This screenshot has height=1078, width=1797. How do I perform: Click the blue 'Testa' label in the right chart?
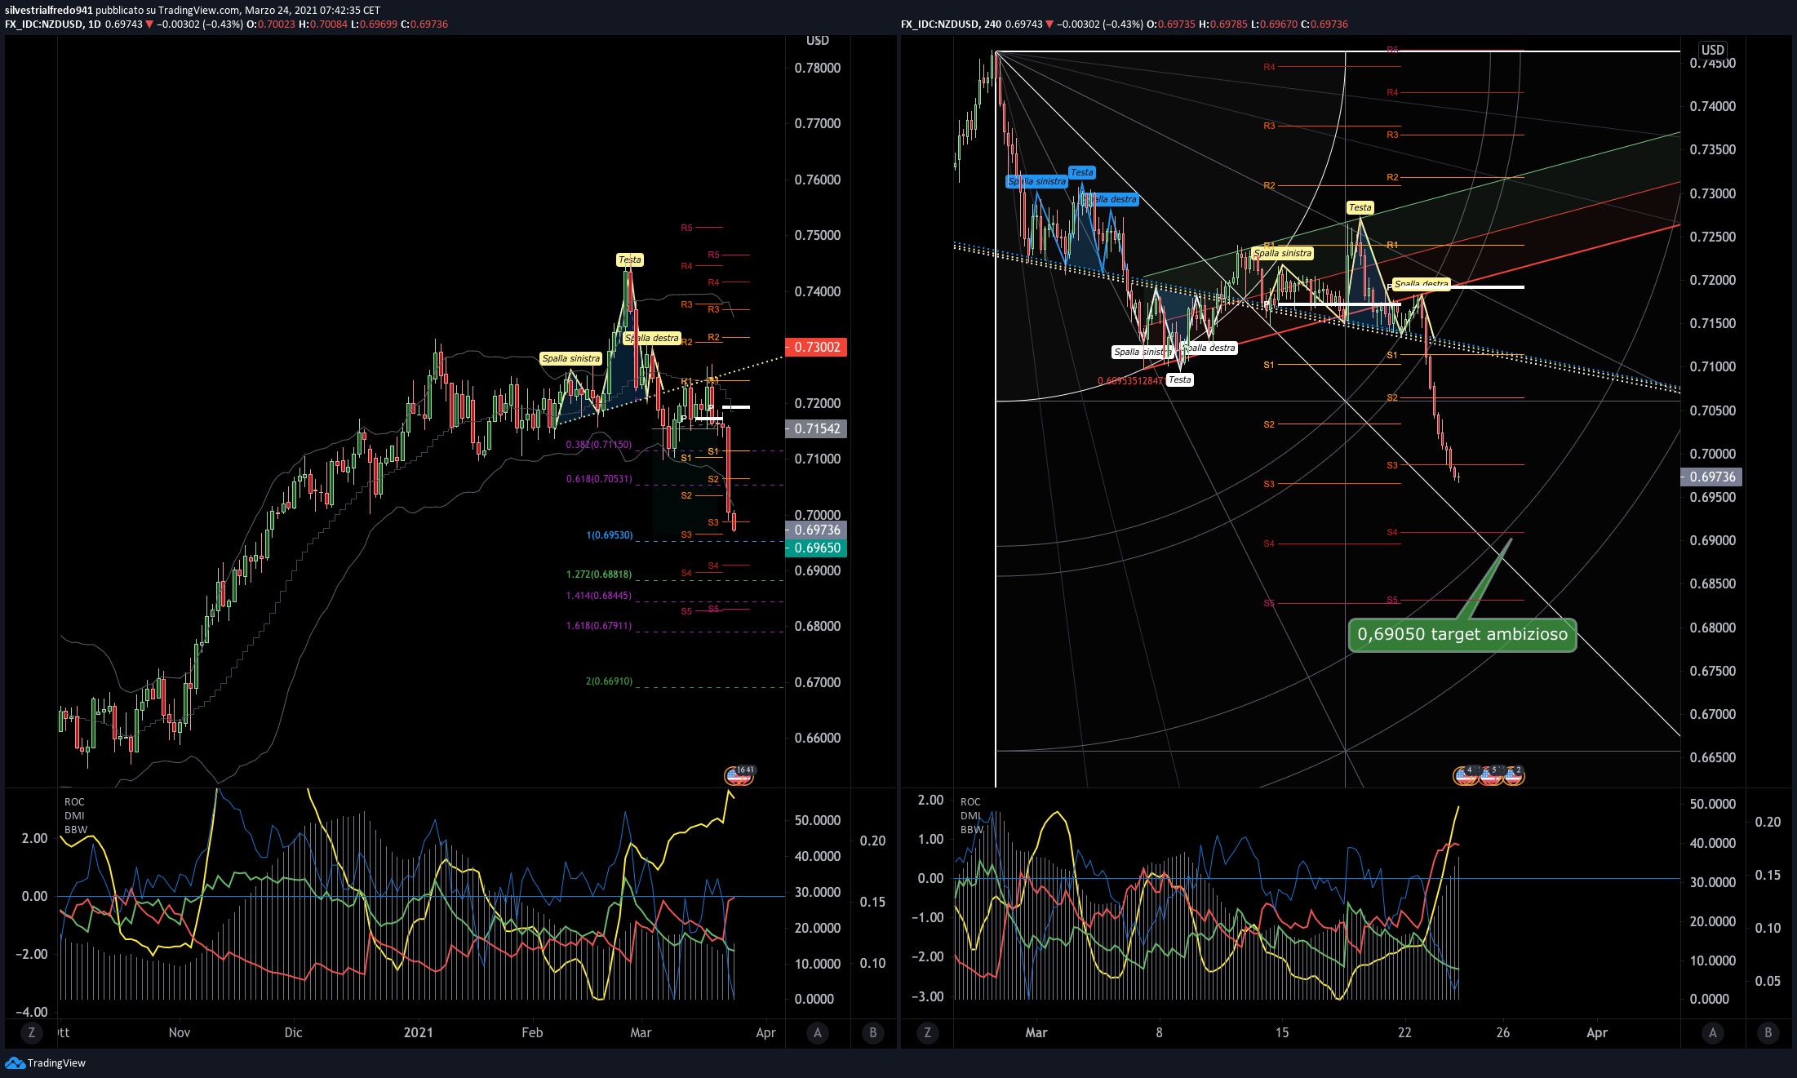pyautogui.click(x=1082, y=172)
